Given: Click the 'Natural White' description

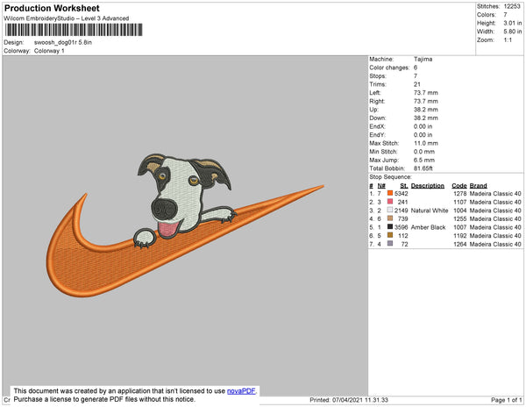Looking at the screenshot, I should click(430, 211).
